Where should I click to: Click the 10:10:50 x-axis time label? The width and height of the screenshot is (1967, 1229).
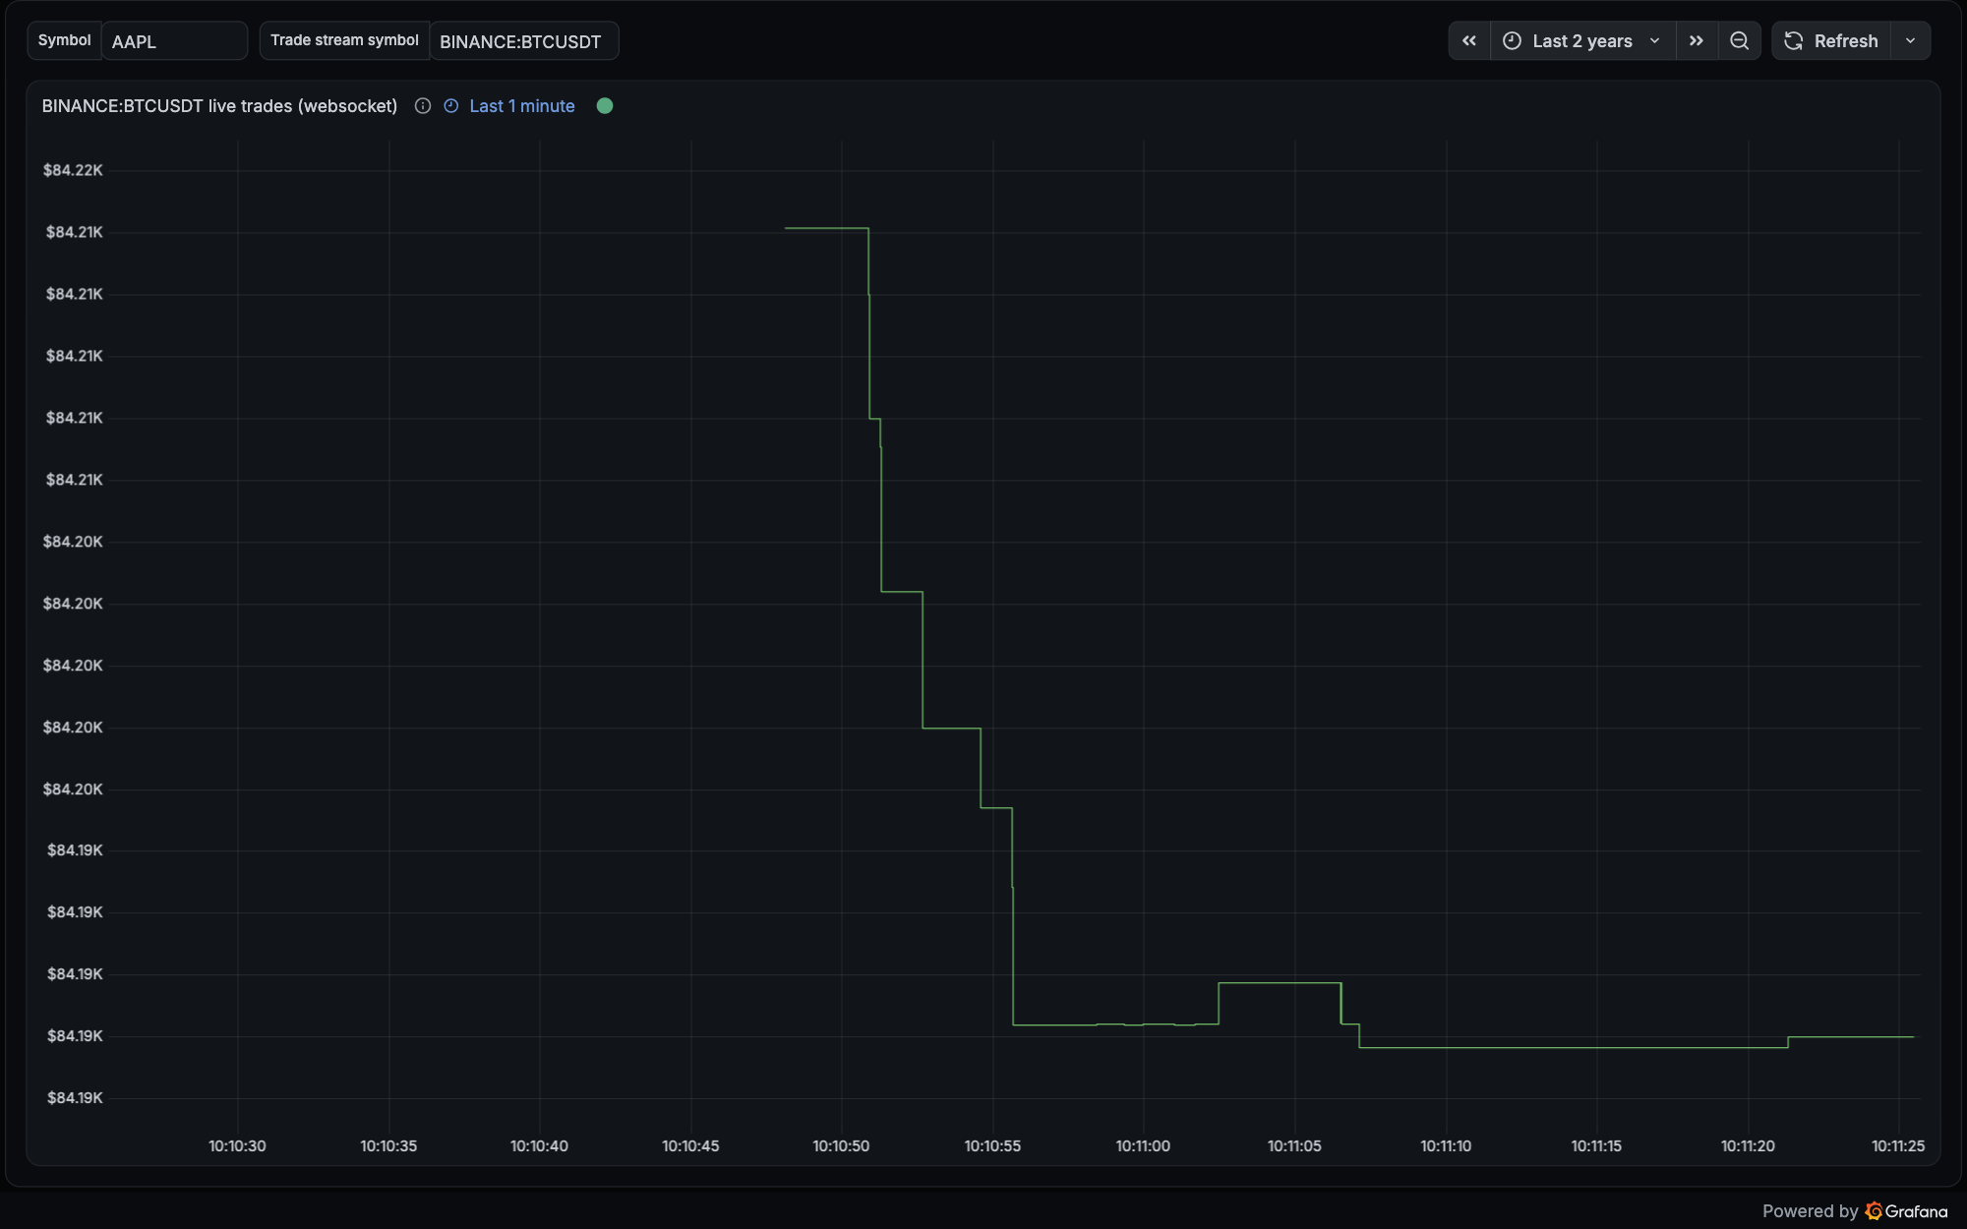click(x=841, y=1146)
